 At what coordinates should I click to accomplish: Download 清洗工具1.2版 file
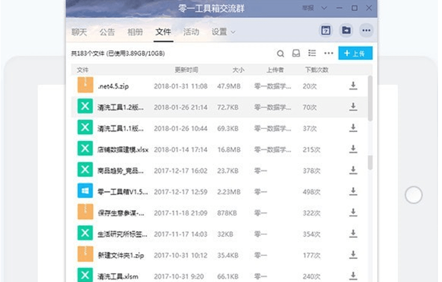(353, 107)
